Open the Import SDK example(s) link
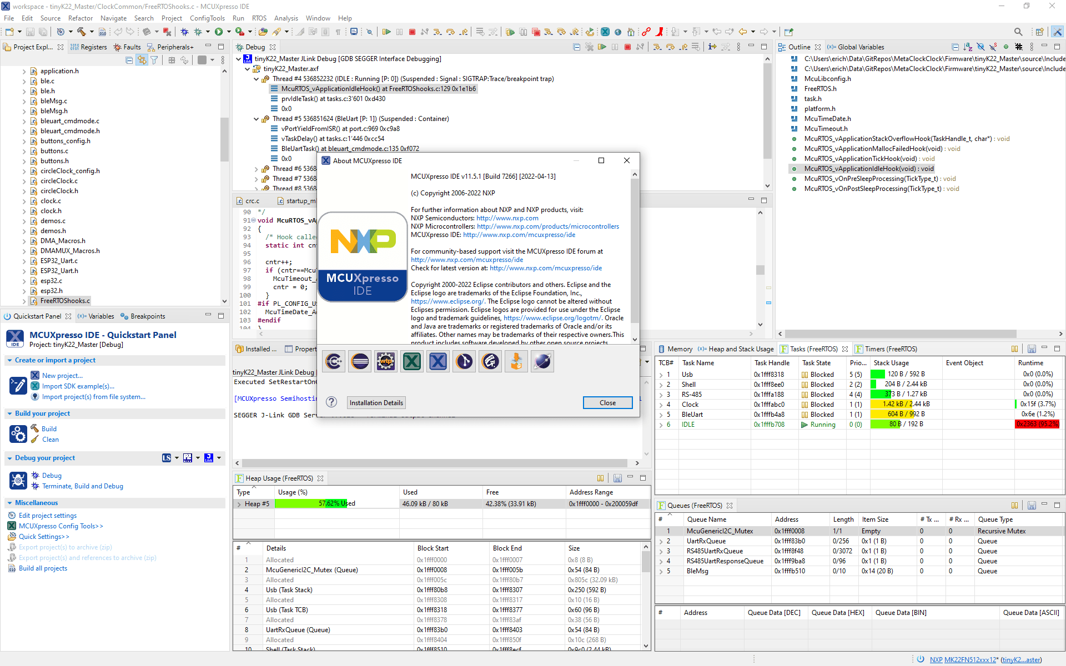The width and height of the screenshot is (1066, 666). click(x=78, y=386)
